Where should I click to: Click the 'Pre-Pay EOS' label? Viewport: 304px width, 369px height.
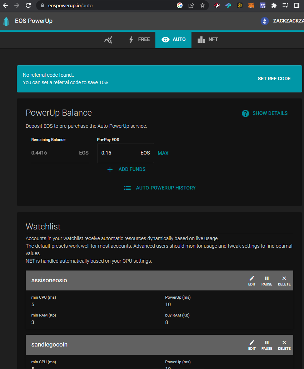(x=108, y=140)
